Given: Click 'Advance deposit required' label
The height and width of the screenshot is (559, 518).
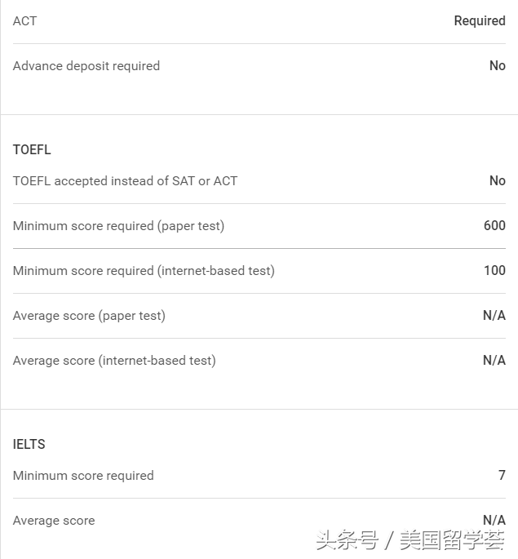Looking at the screenshot, I should (x=86, y=66).
